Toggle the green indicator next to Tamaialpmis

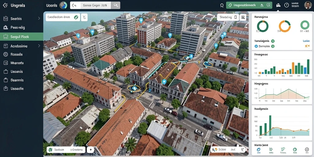click(x=273, y=41)
